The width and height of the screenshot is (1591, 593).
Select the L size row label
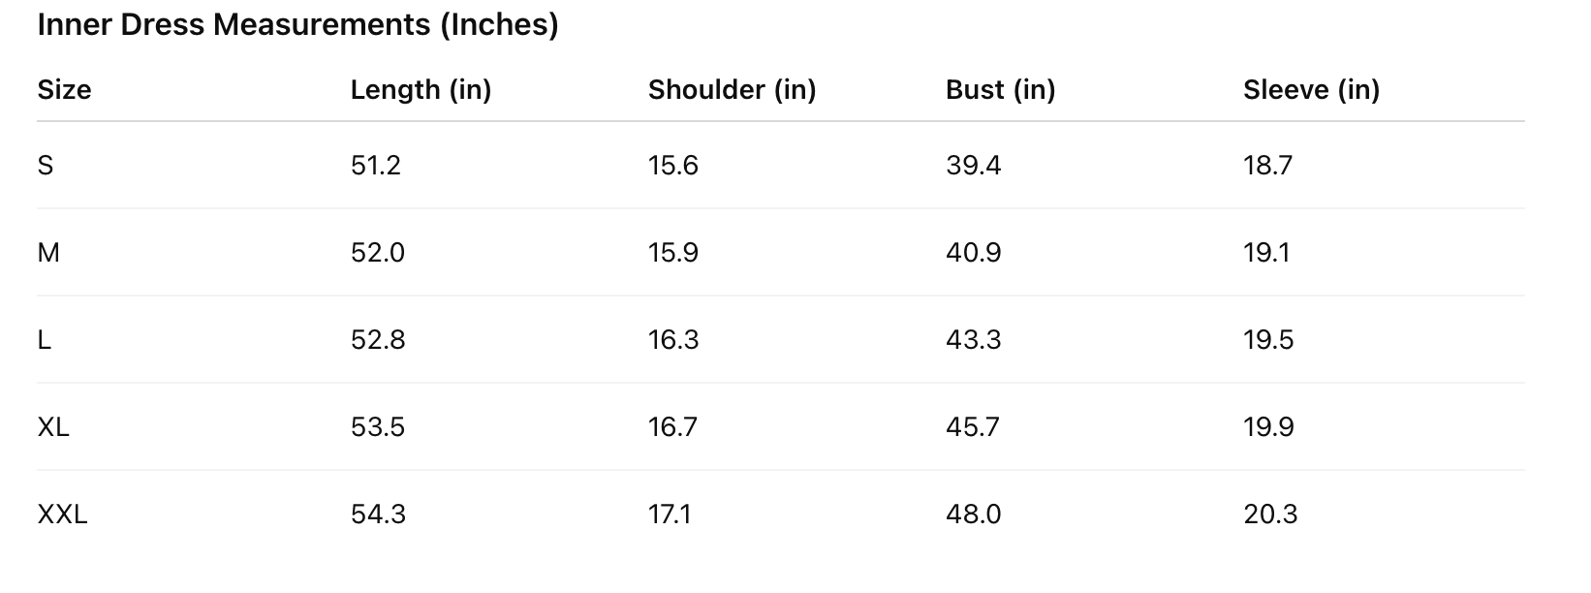(x=44, y=340)
